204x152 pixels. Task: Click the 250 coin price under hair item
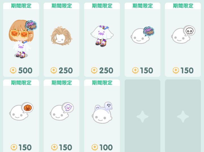(66, 70)
